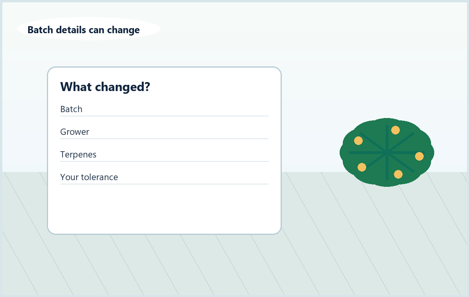The height and width of the screenshot is (297, 469).
Task: Click the green cannabis plant illustration
Action: (387, 152)
